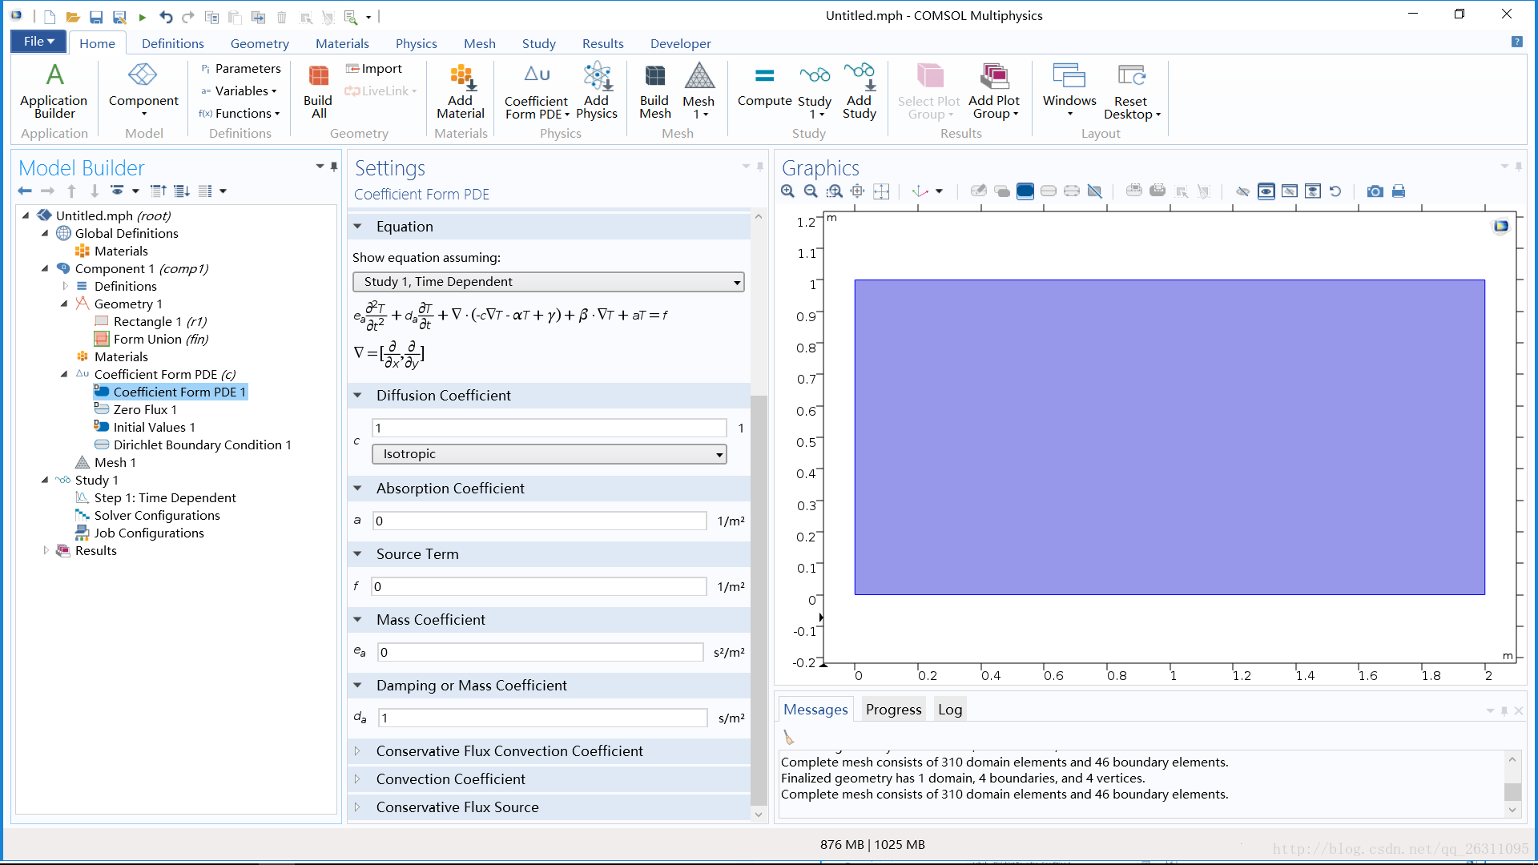Click the green Run icon in title bar
1538x865 pixels.
tap(143, 17)
